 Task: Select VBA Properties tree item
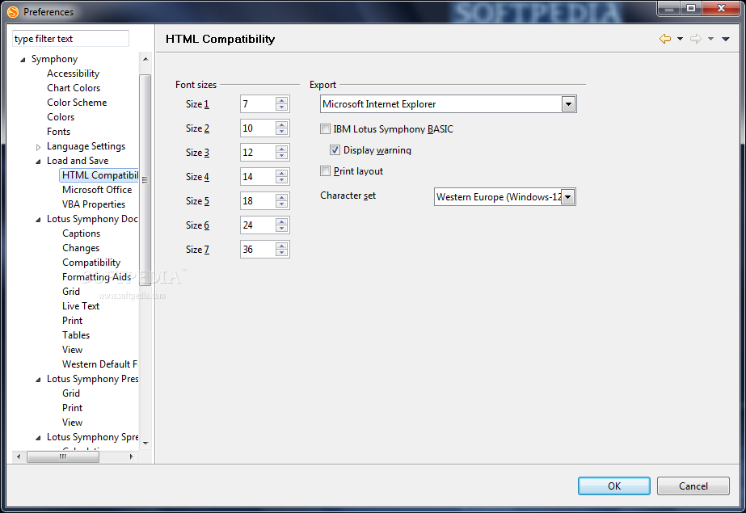pos(93,204)
